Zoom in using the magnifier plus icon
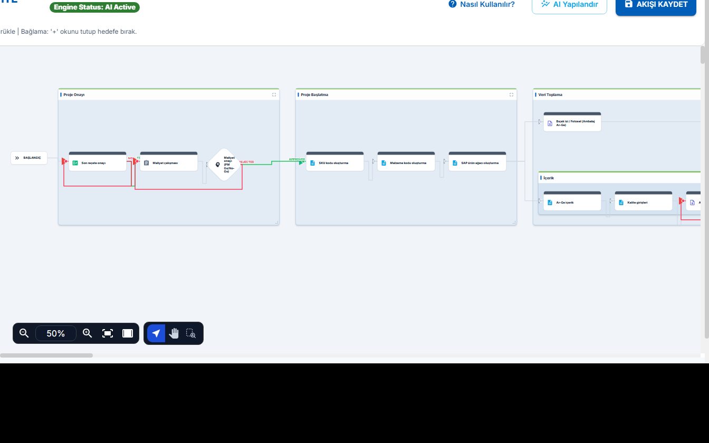This screenshot has width=709, height=443. pos(88,333)
